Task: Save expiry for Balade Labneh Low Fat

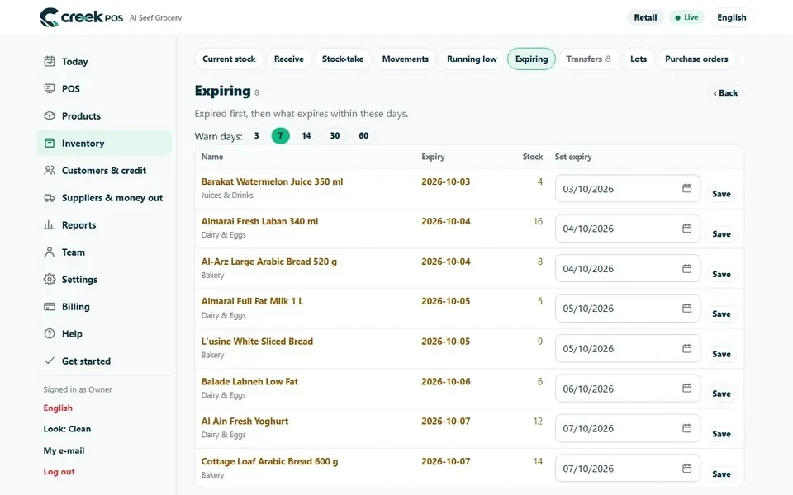Action: 721,394
